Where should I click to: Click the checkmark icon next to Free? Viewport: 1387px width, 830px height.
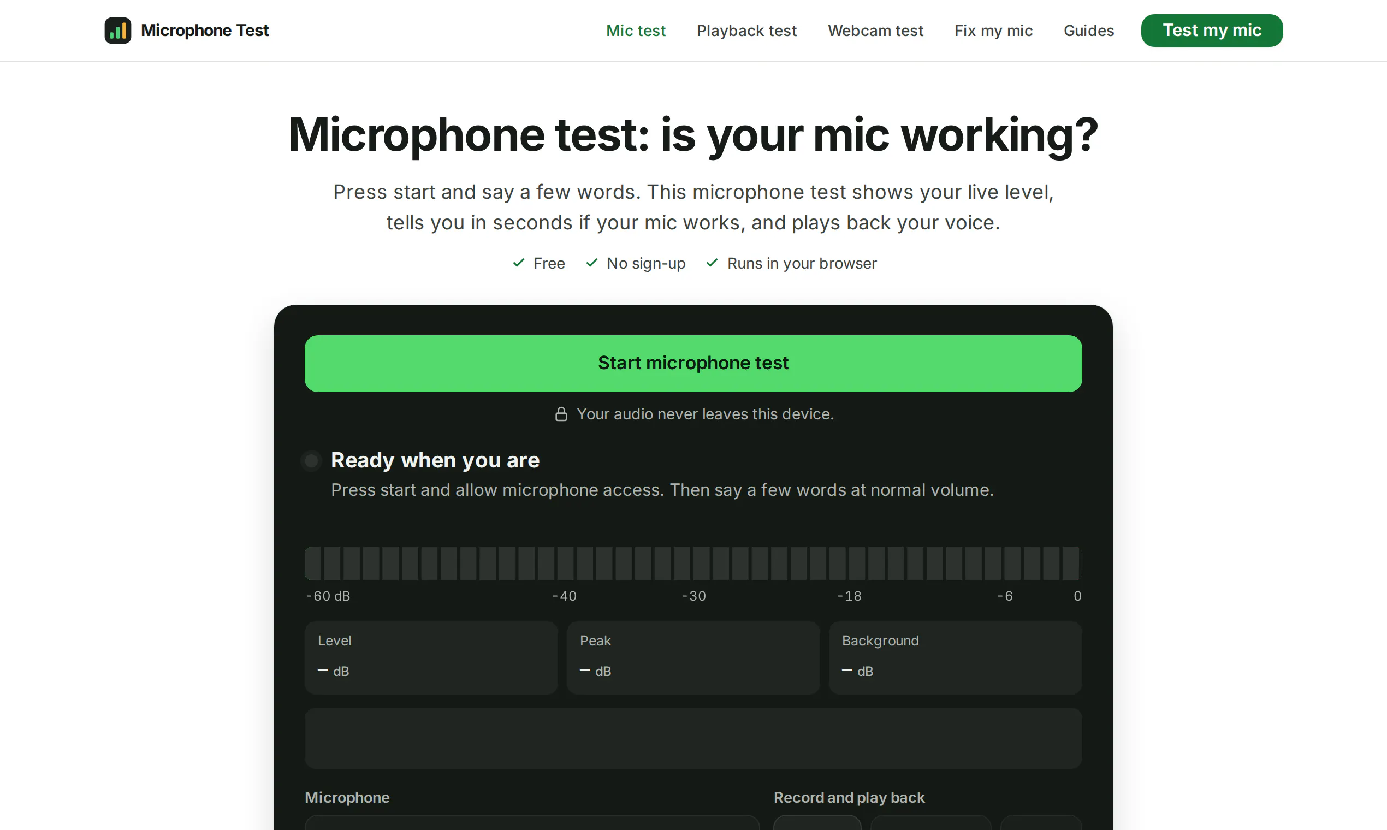click(x=518, y=263)
